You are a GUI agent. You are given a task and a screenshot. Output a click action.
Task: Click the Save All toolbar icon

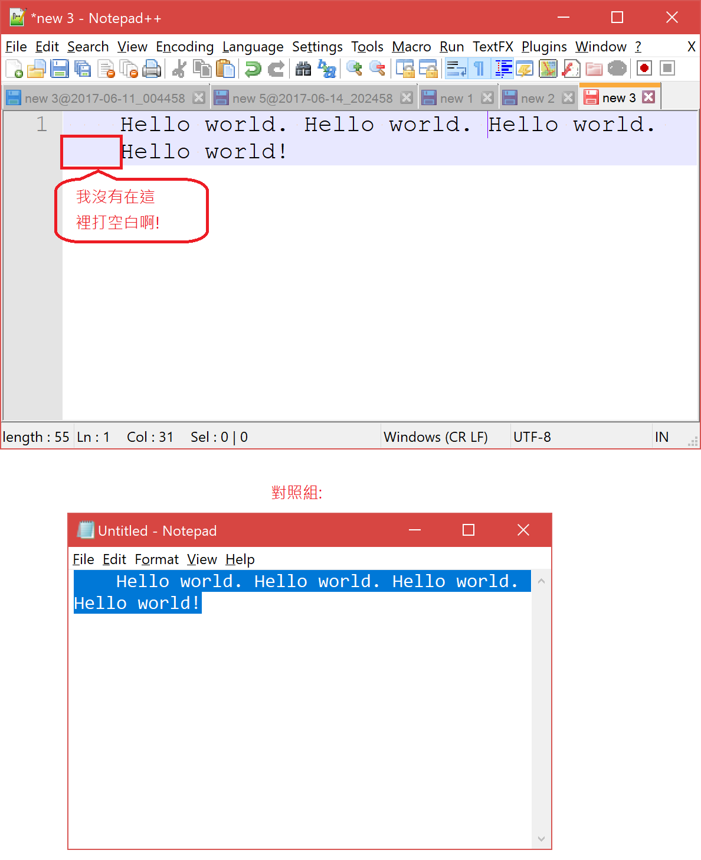click(x=83, y=69)
